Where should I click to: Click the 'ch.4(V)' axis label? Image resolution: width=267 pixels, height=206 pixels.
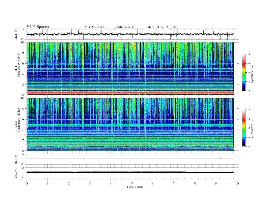point(16,173)
